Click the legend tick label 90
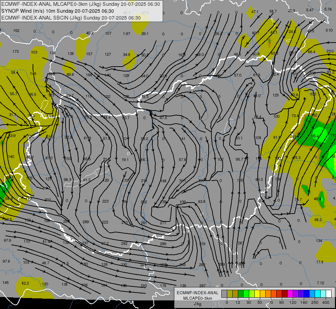 [281, 302]
